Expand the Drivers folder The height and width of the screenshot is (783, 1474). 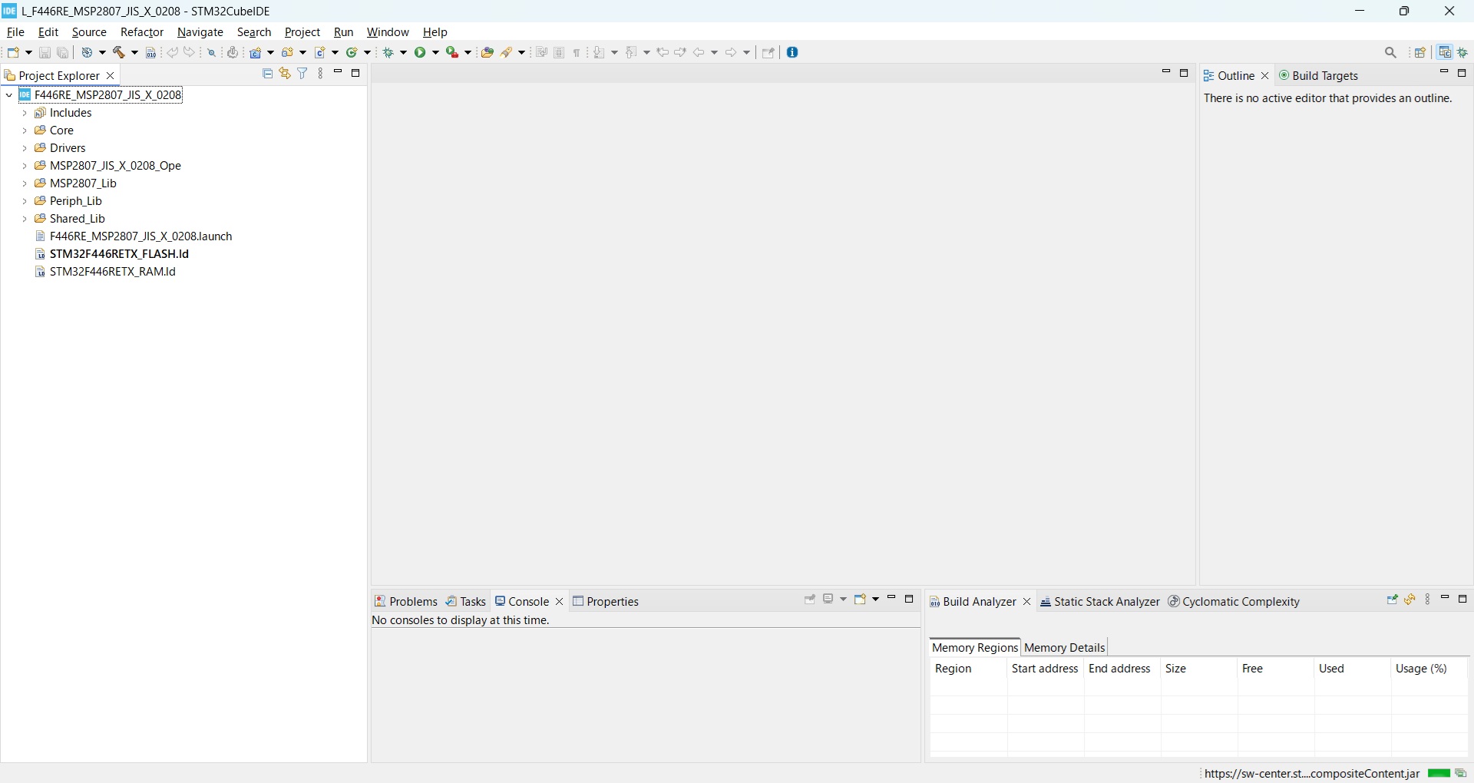pyautogui.click(x=25, y=149)
